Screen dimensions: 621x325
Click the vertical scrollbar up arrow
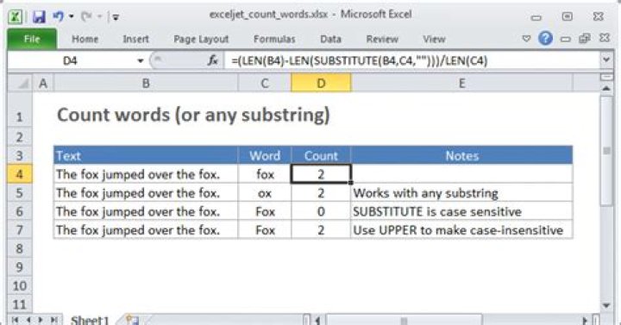[x=606, y=89]
